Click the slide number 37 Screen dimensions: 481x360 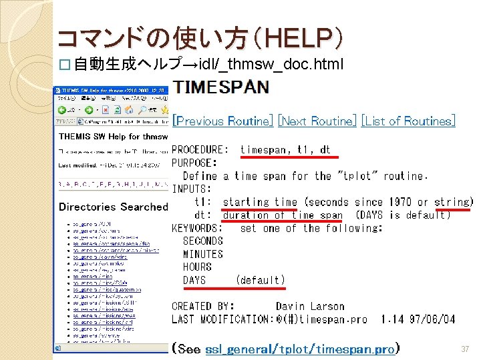click(465, 349)
